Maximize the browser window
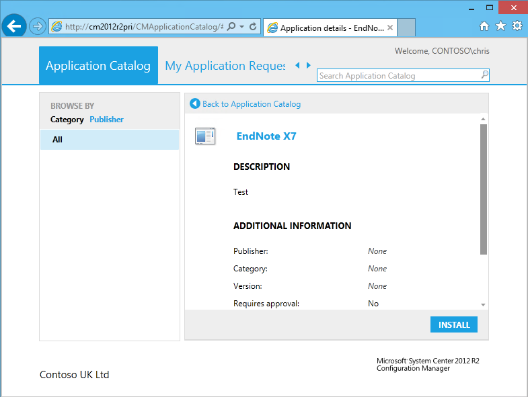The image size is (528, 397). point(490,7)
